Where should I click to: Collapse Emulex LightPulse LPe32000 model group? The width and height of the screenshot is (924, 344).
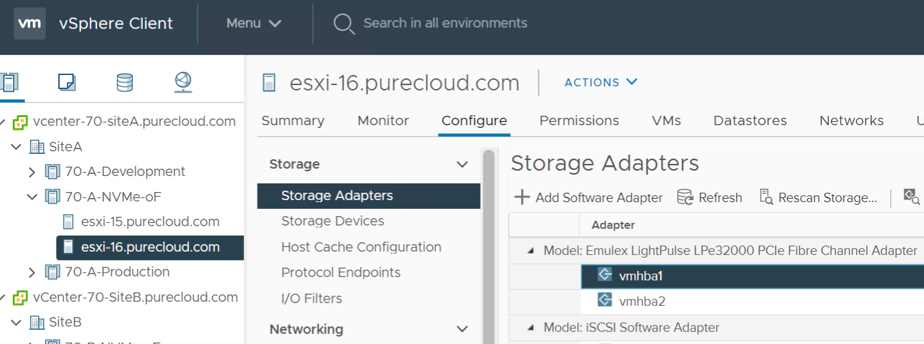(x=530, y=251)
